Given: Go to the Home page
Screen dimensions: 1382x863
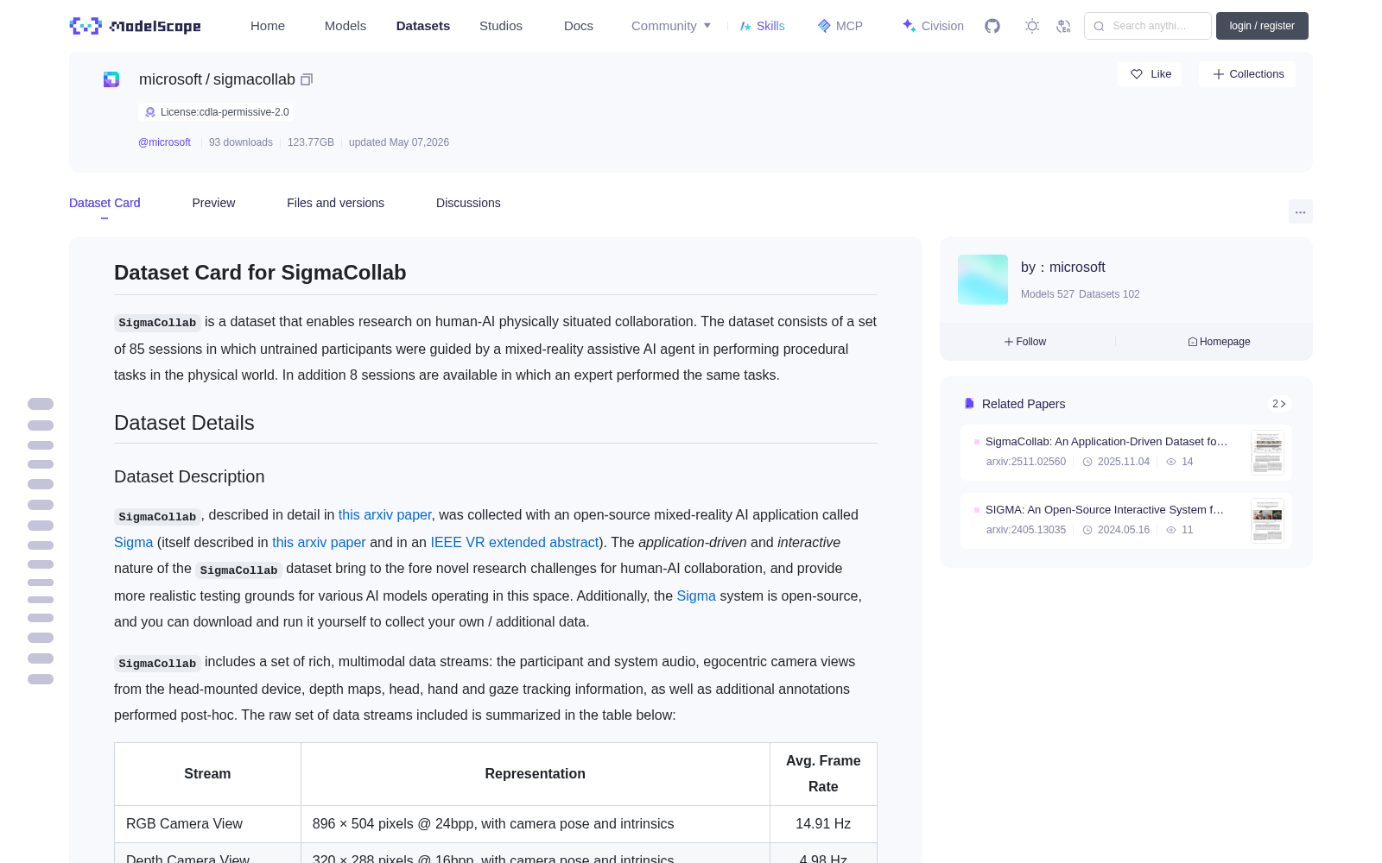Looking at the screenshot, I should tap(268, 26).
